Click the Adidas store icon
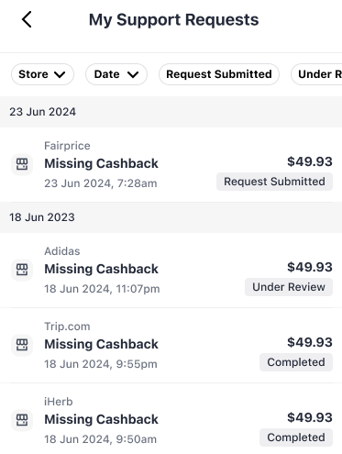This screenshot has width=342, height=454. [x=22, y=270]
